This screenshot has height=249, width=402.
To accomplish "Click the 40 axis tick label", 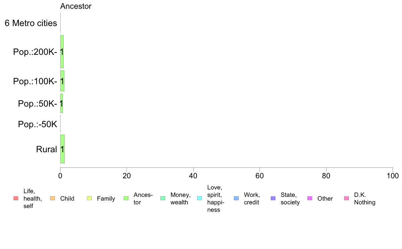I will 193,176.
